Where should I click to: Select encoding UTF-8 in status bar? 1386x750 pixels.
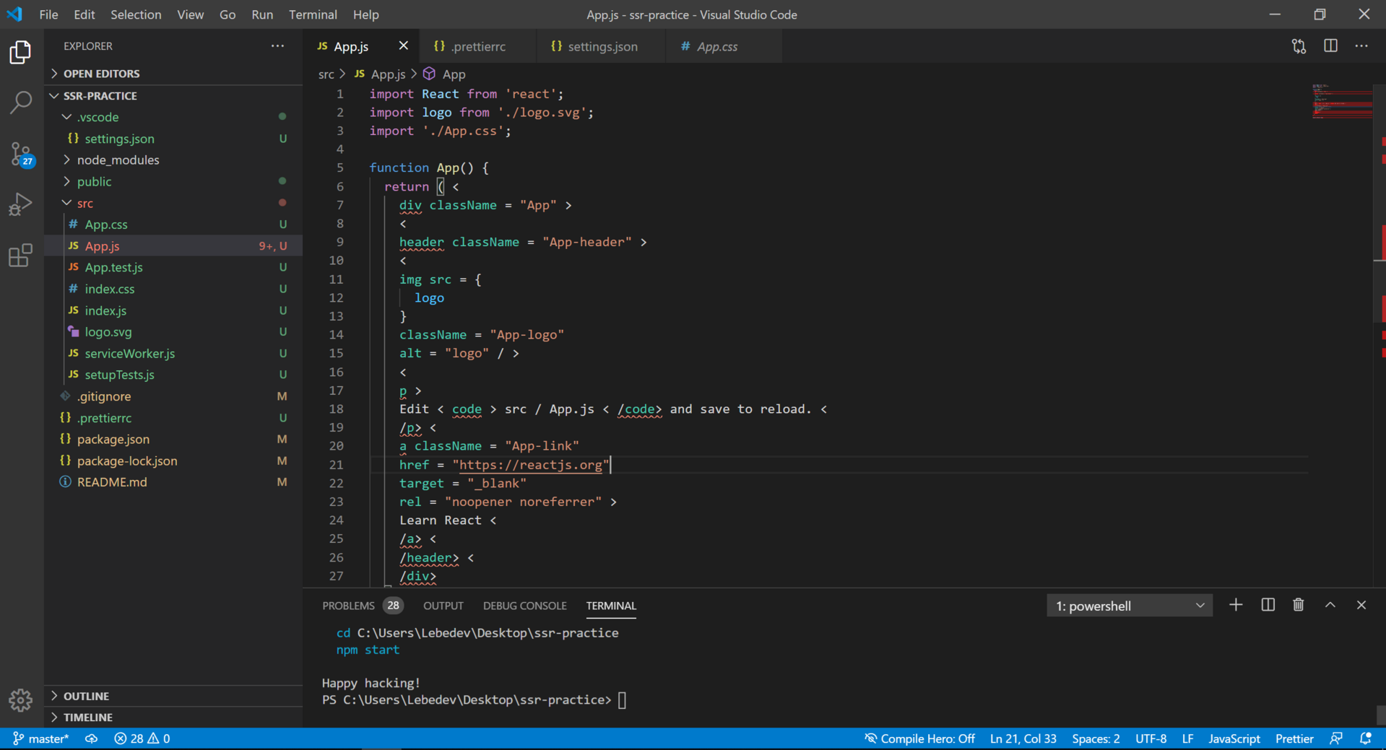1151,738
